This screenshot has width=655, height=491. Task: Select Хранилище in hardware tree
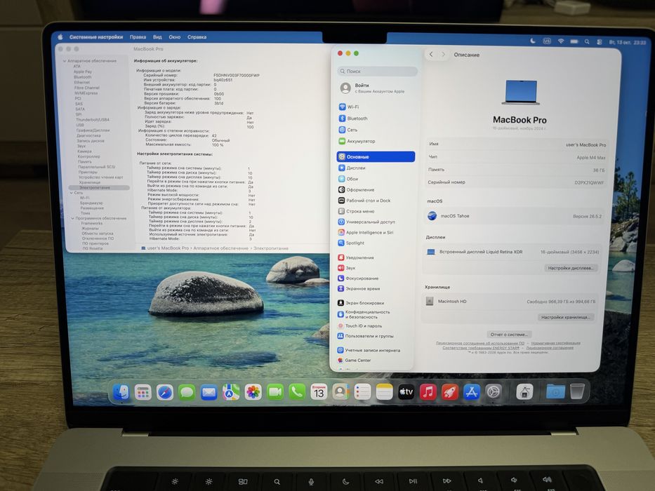tap(90, 182)
